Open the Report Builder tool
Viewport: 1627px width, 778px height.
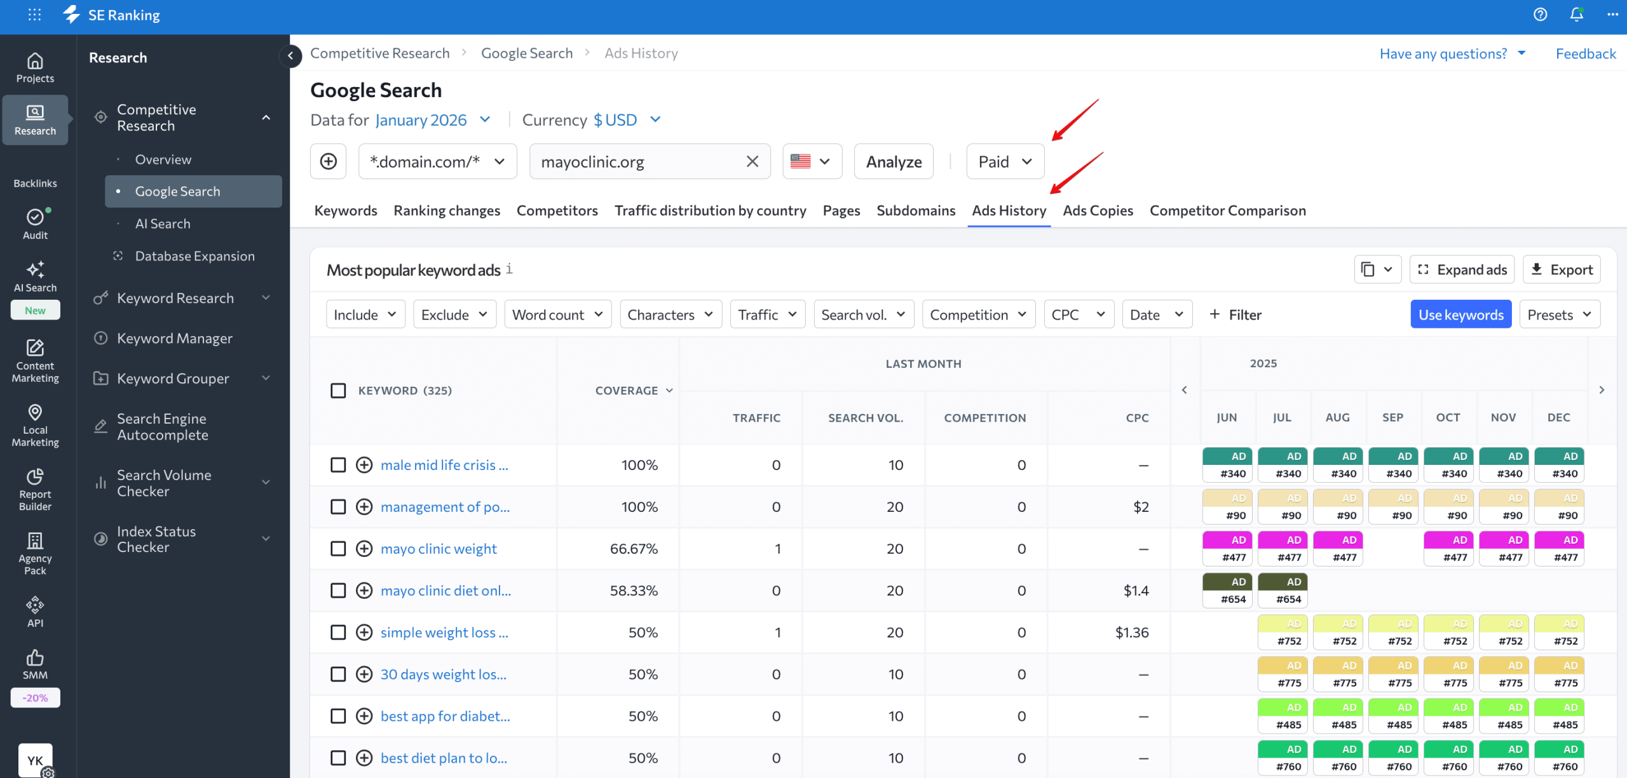tap(35, 489)
